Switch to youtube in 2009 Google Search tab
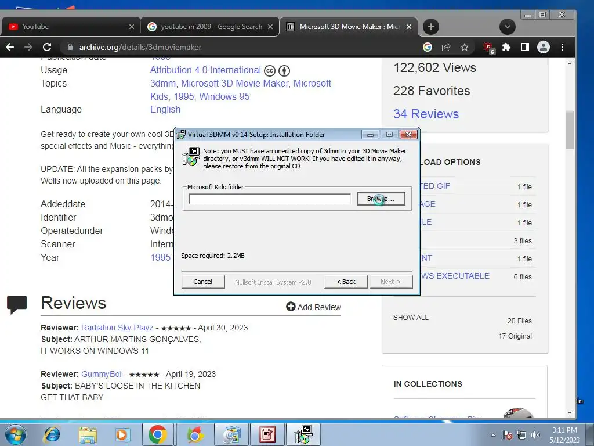The image size is (594, 446). (x=210, y=27)
